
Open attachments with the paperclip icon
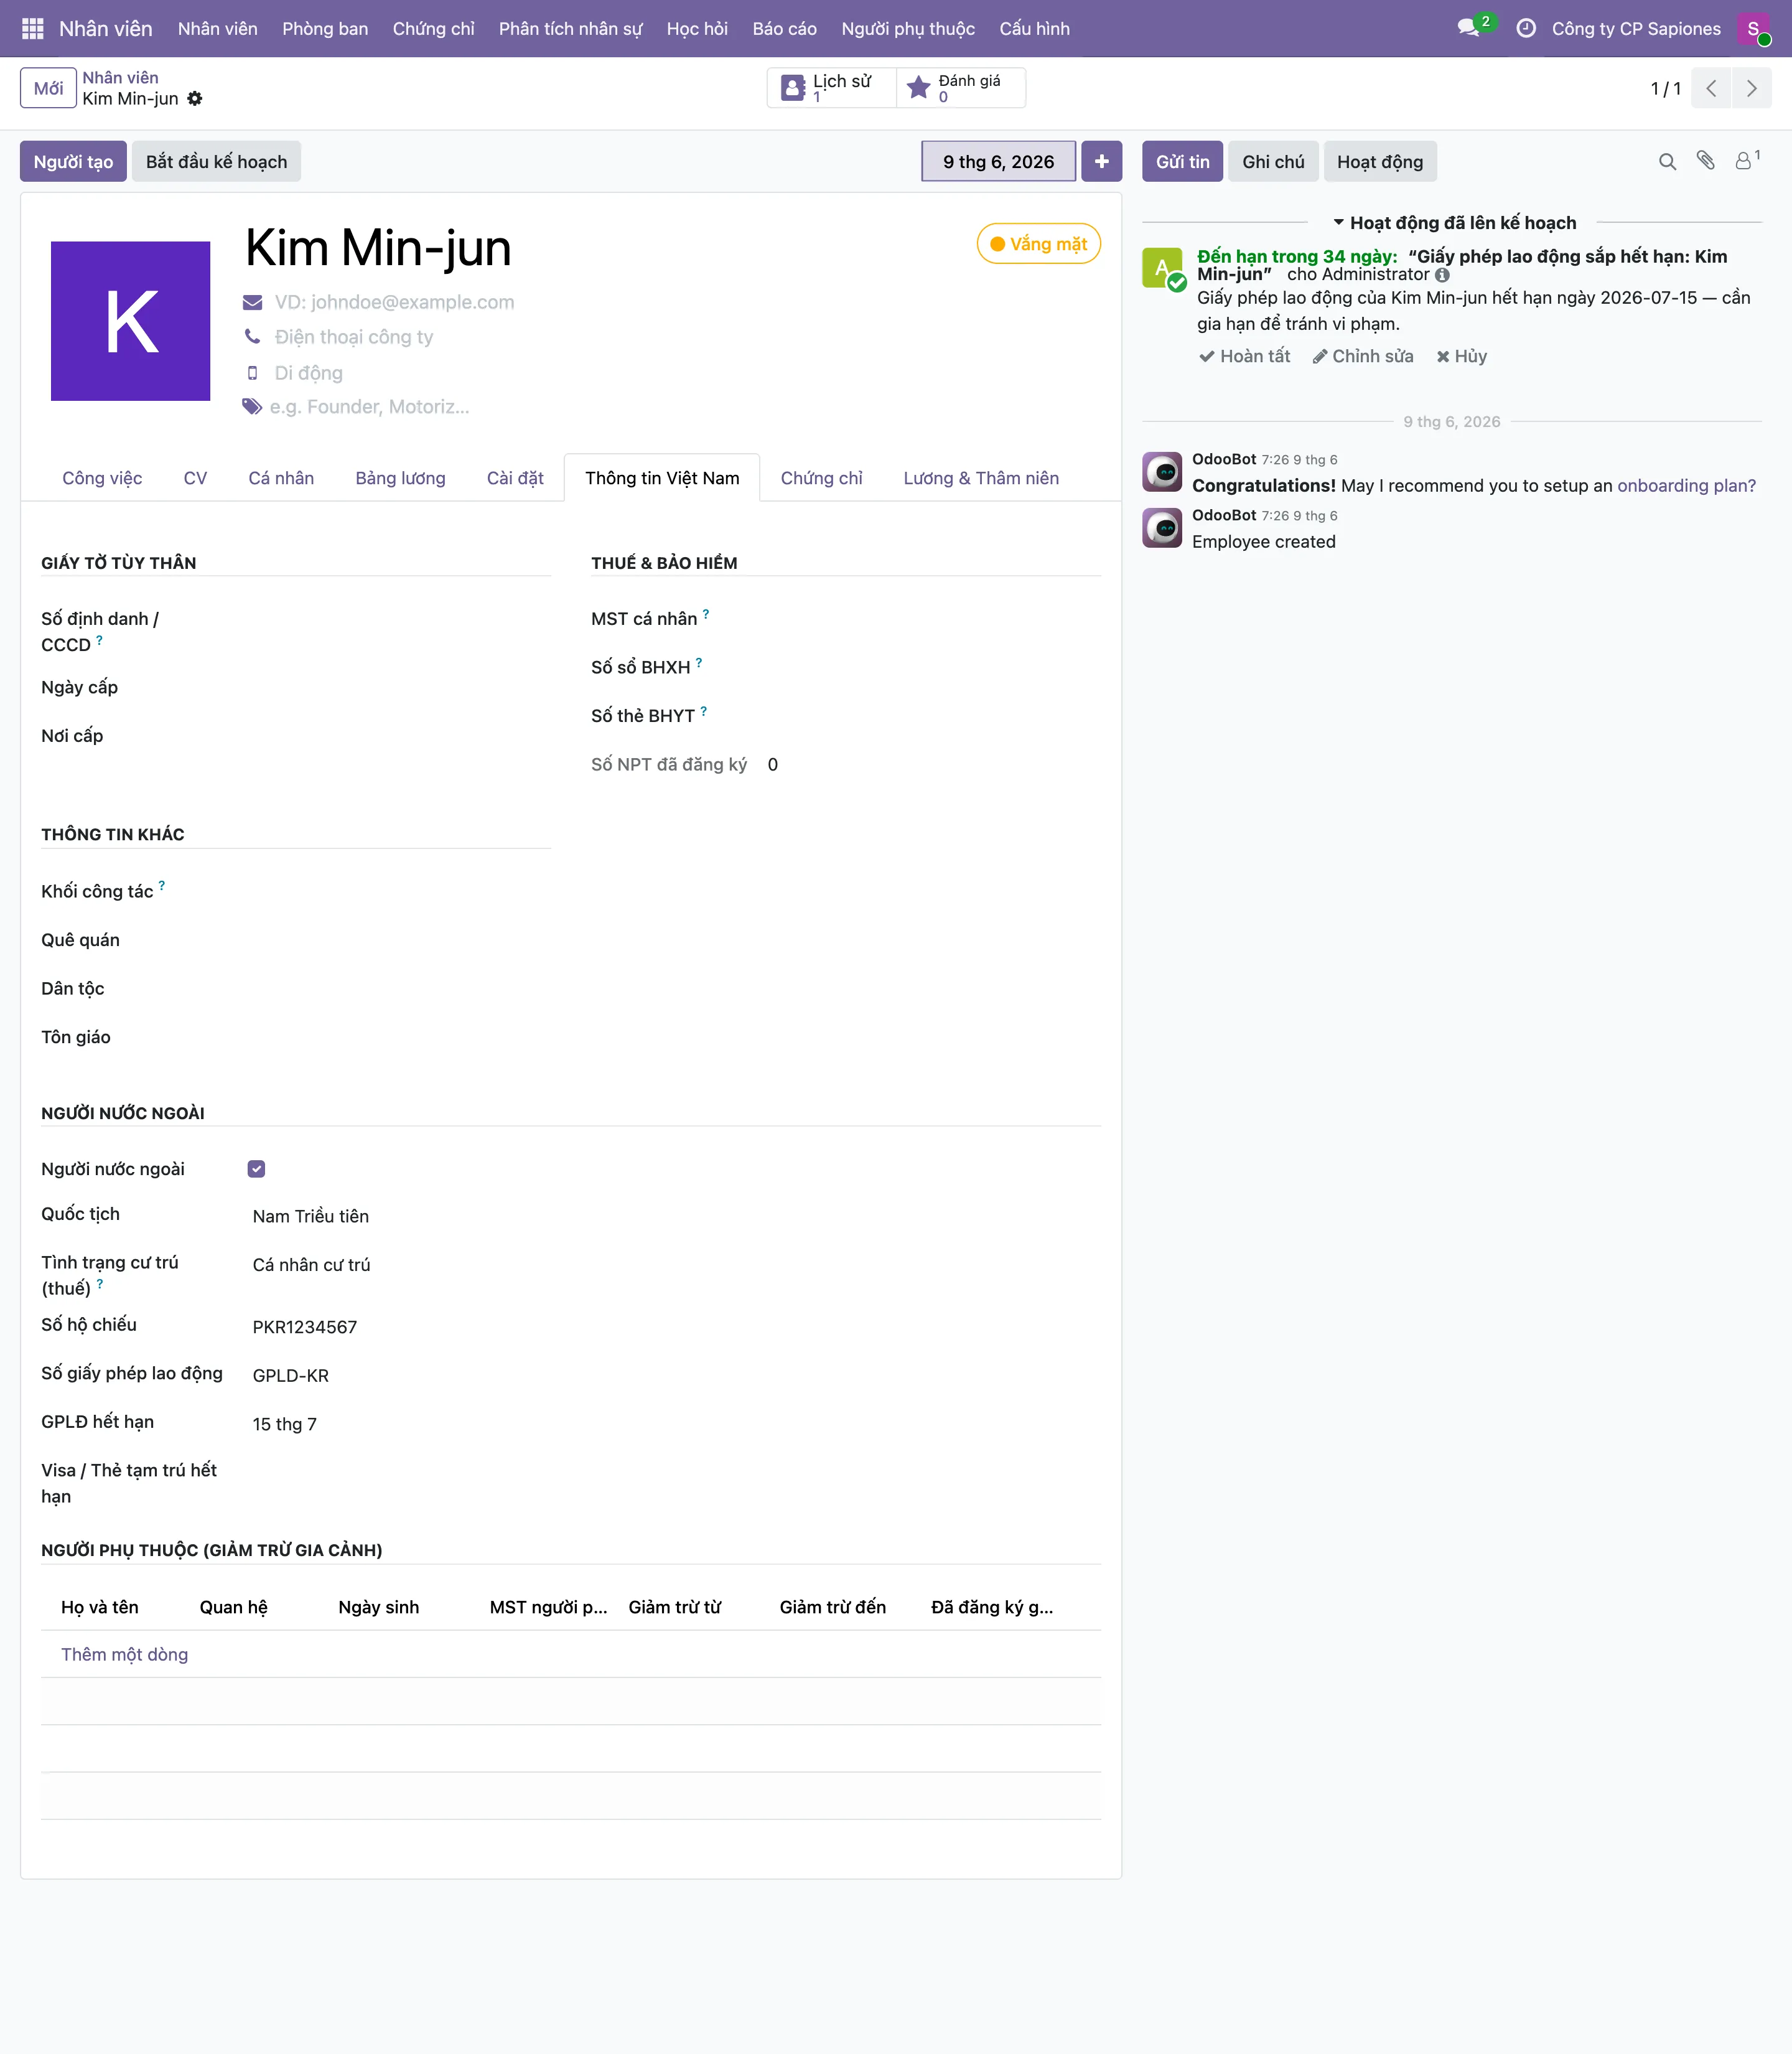[1706, 161]
